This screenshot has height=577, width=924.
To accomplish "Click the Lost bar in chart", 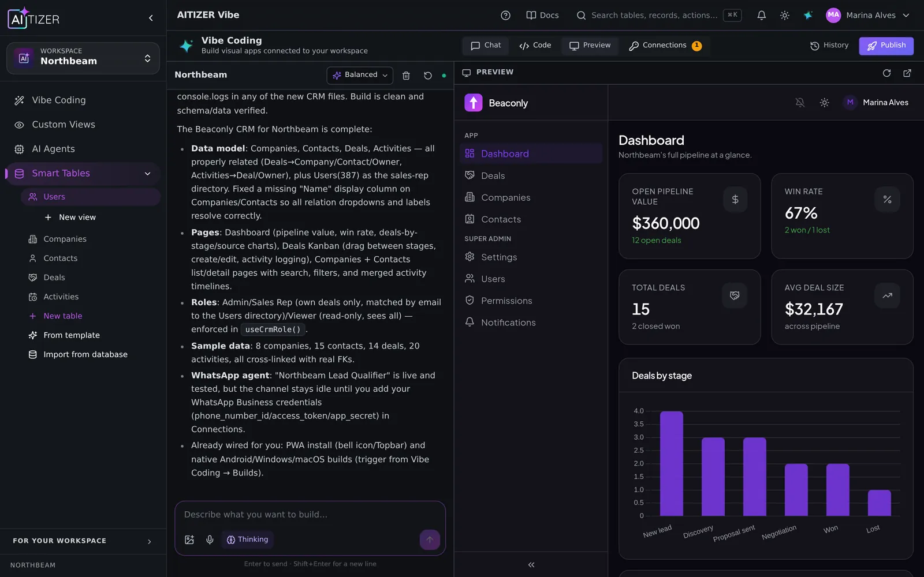I will (x=879, y=503).
